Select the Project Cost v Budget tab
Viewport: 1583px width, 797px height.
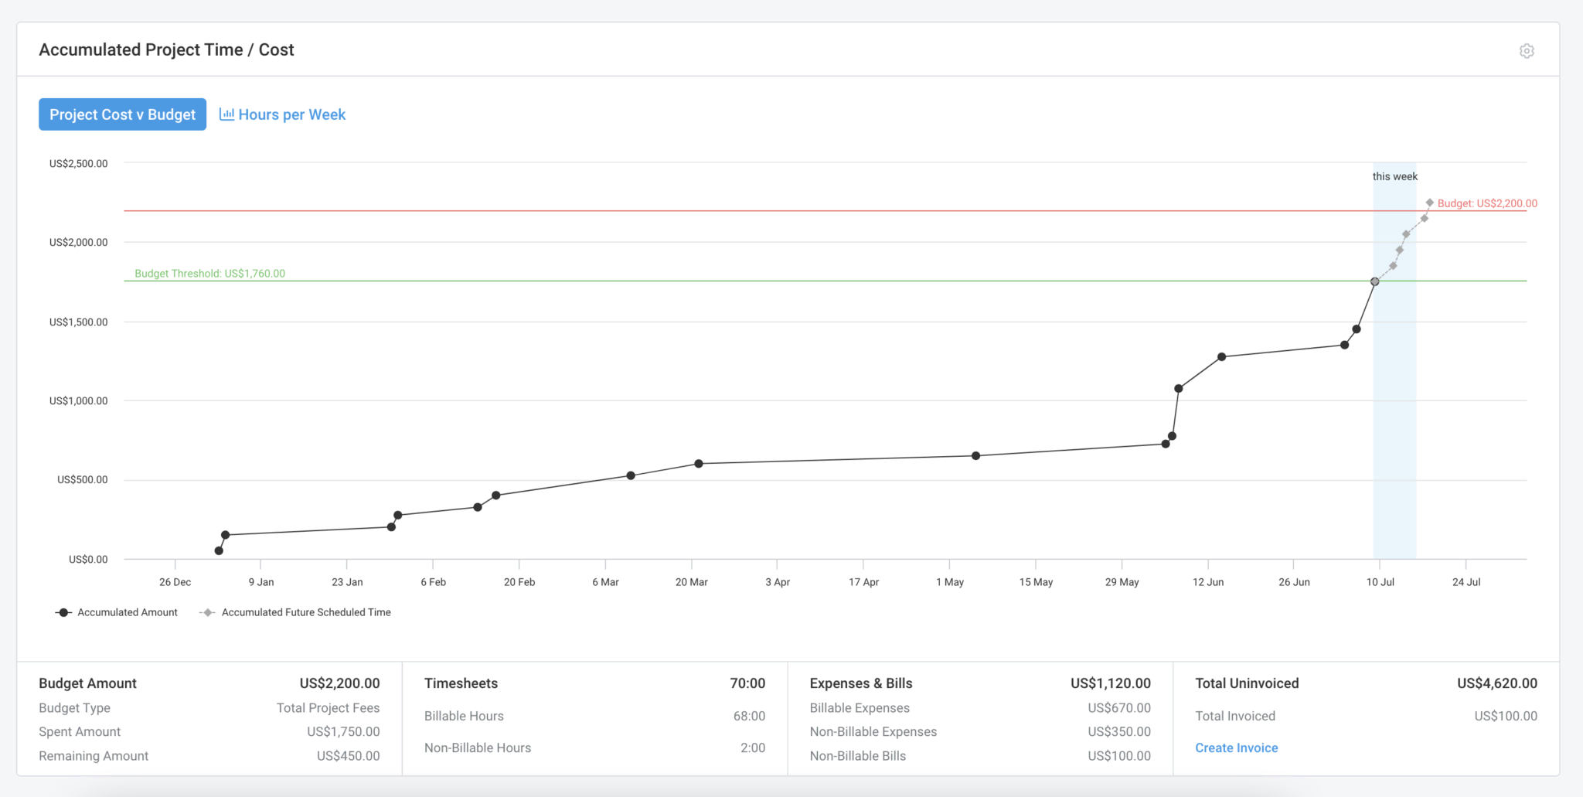tap(122, 114)
